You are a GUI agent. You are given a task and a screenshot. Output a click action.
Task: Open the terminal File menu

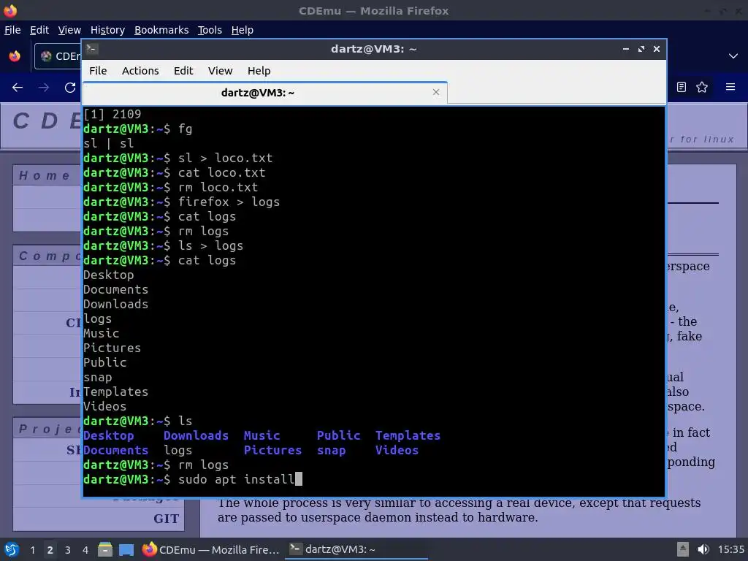pos(98,71)
